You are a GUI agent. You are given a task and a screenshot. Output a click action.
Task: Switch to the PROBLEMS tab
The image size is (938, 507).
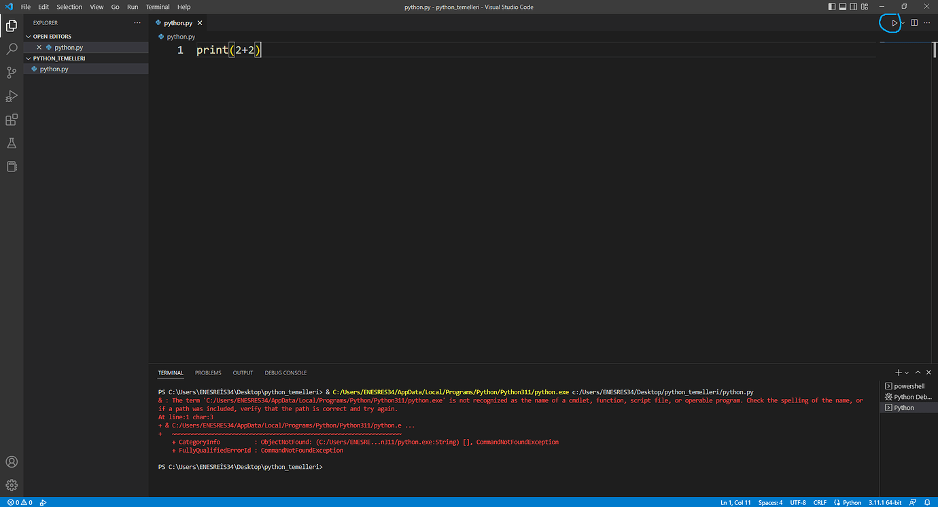(x=208, y=372)
